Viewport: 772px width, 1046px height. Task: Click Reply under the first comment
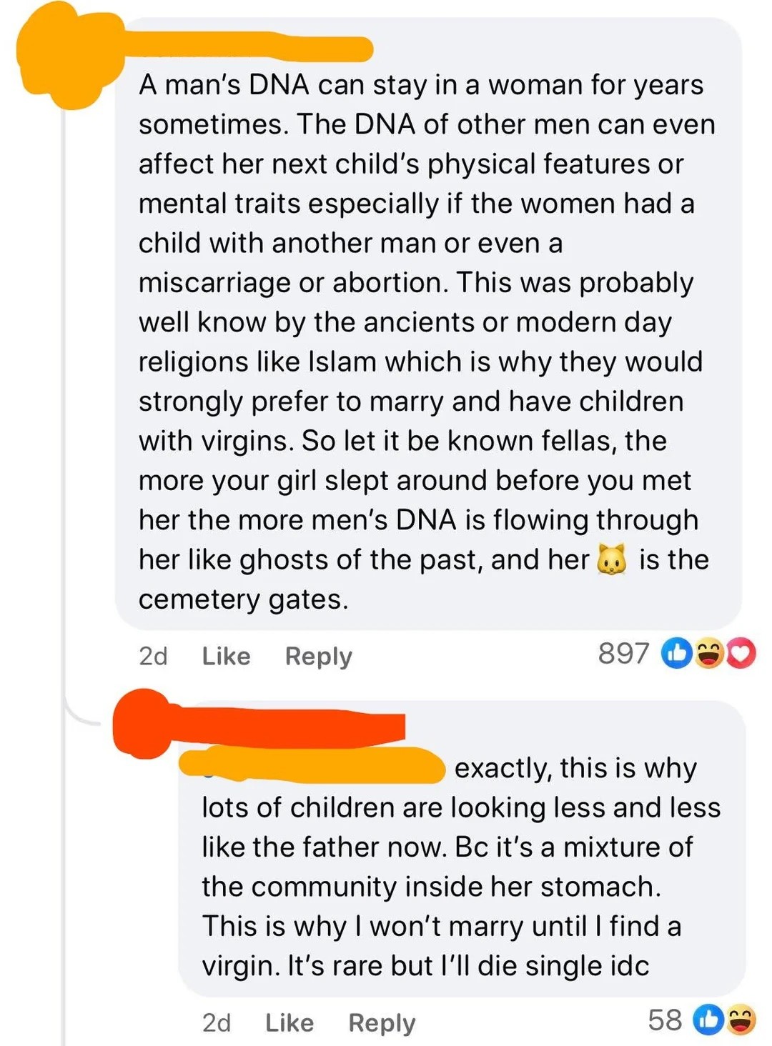tap(319, 655)
